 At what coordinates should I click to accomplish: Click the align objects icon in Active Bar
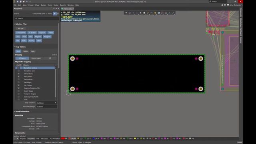(140, 13)
